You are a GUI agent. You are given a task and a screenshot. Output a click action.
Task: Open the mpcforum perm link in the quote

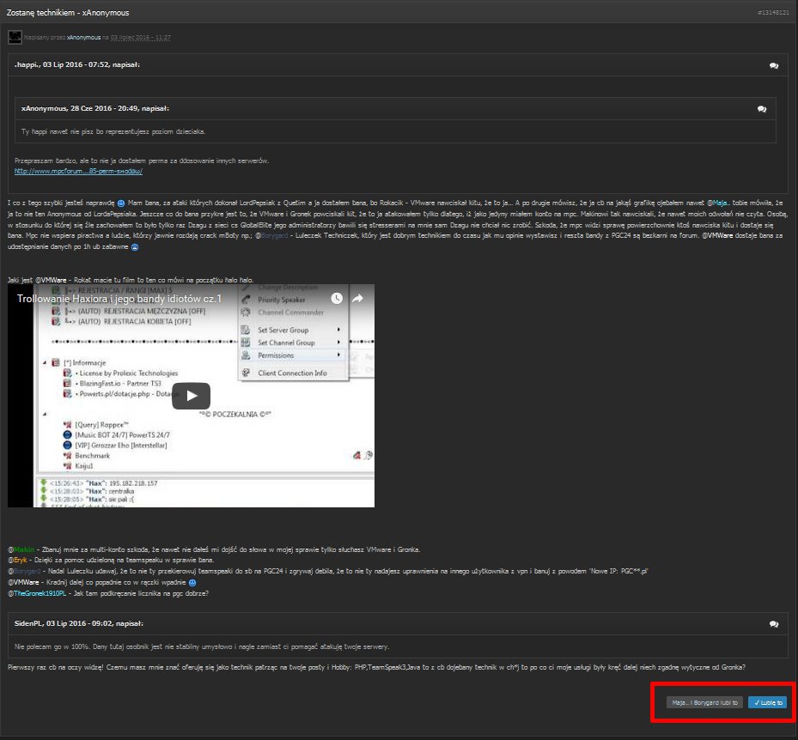point(78,172)
